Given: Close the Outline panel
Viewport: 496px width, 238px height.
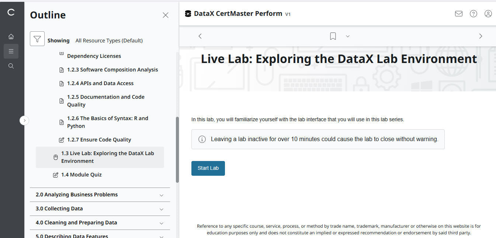Looking at the screenshot, I should pos(165,15).
